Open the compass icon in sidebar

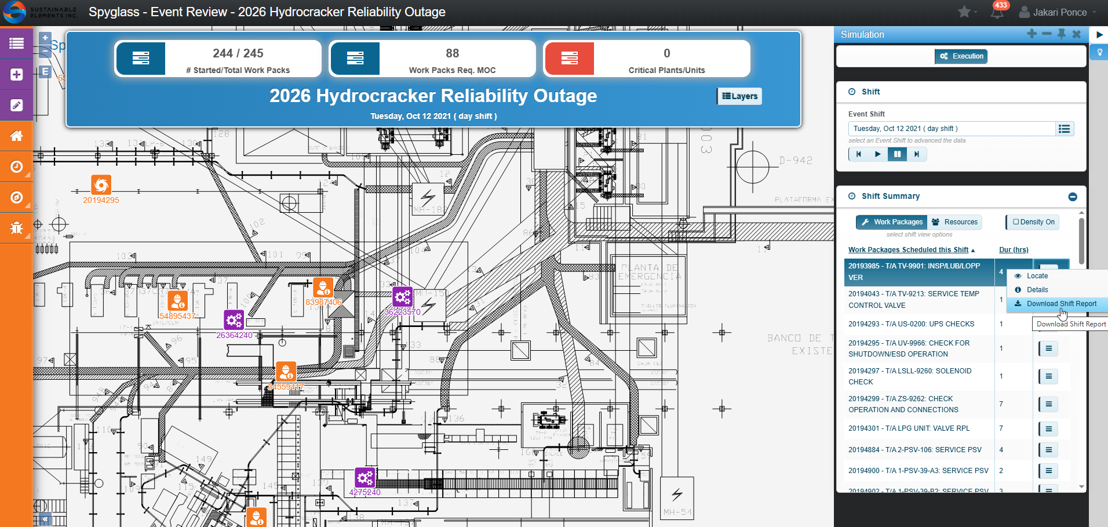point(16,198)
